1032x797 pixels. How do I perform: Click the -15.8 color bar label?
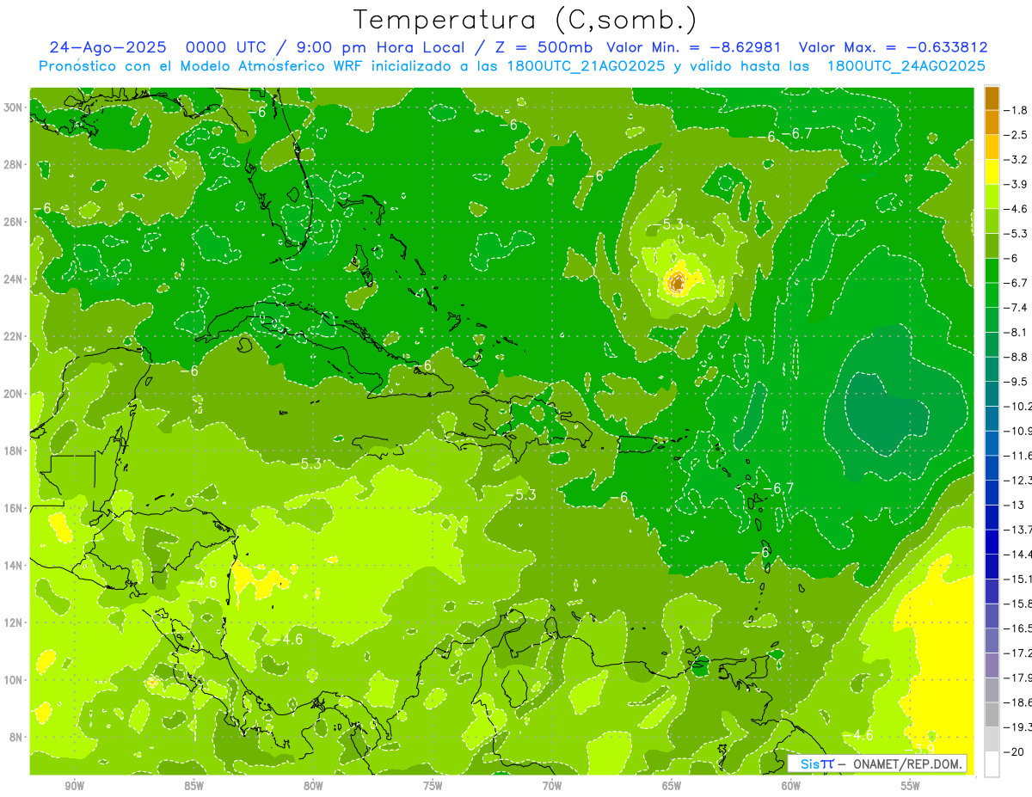tap(1018, 604)
